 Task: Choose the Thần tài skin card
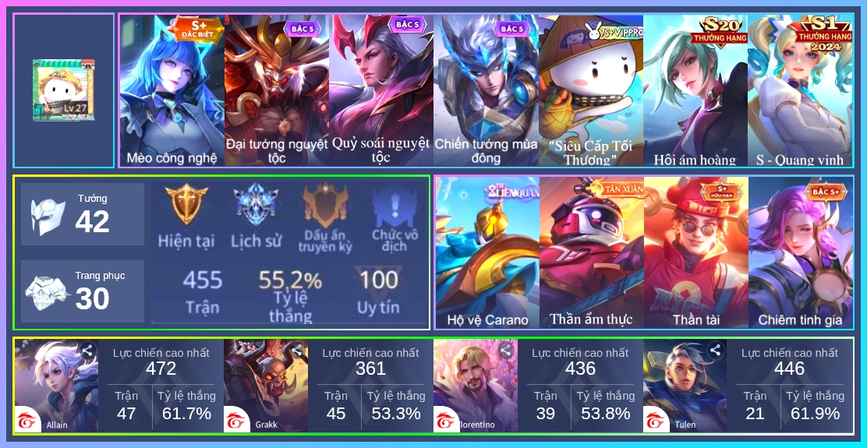pos(696,252)
